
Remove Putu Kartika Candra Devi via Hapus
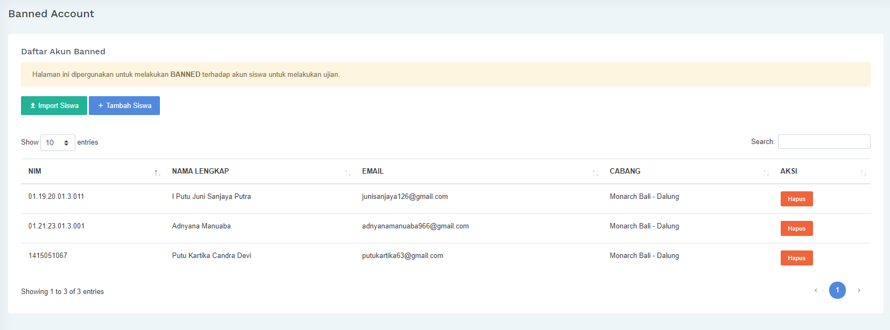click(x=796, y=258)
